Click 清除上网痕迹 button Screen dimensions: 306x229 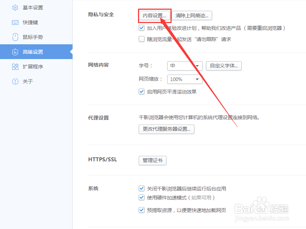[192, 15]
